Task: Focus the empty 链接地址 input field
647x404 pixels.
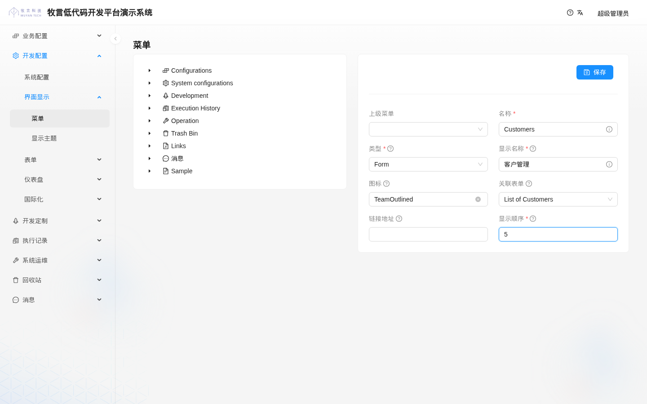Action: pos(428,234)
